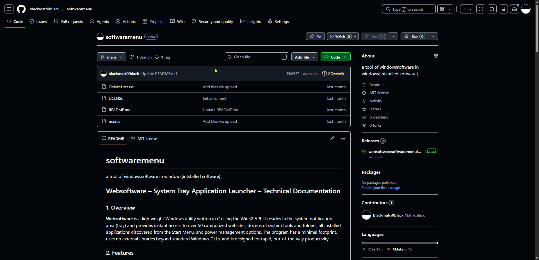Select the README tab in file viewer

[x=113, y=139]
